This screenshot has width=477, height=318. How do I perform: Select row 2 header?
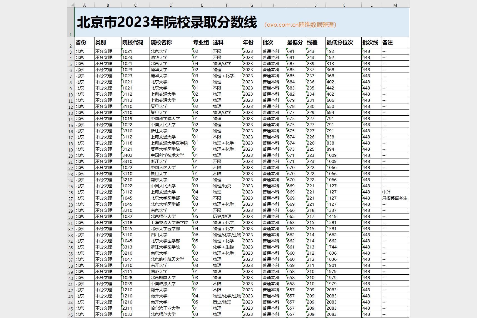[71, 43]
